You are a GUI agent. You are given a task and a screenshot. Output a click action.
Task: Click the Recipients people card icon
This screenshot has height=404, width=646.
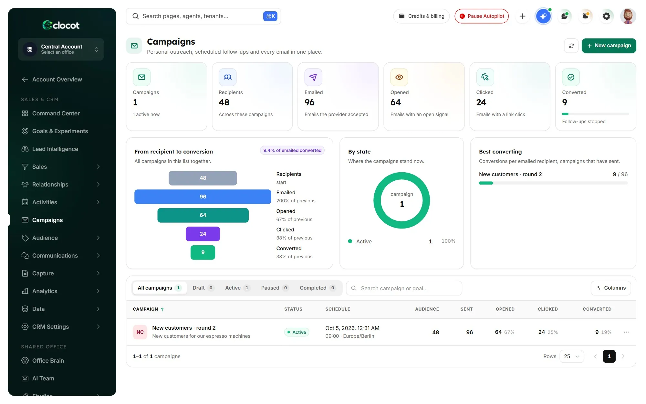[227, 77]
